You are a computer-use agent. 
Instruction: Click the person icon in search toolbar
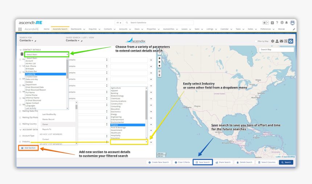tap(277, 41)
